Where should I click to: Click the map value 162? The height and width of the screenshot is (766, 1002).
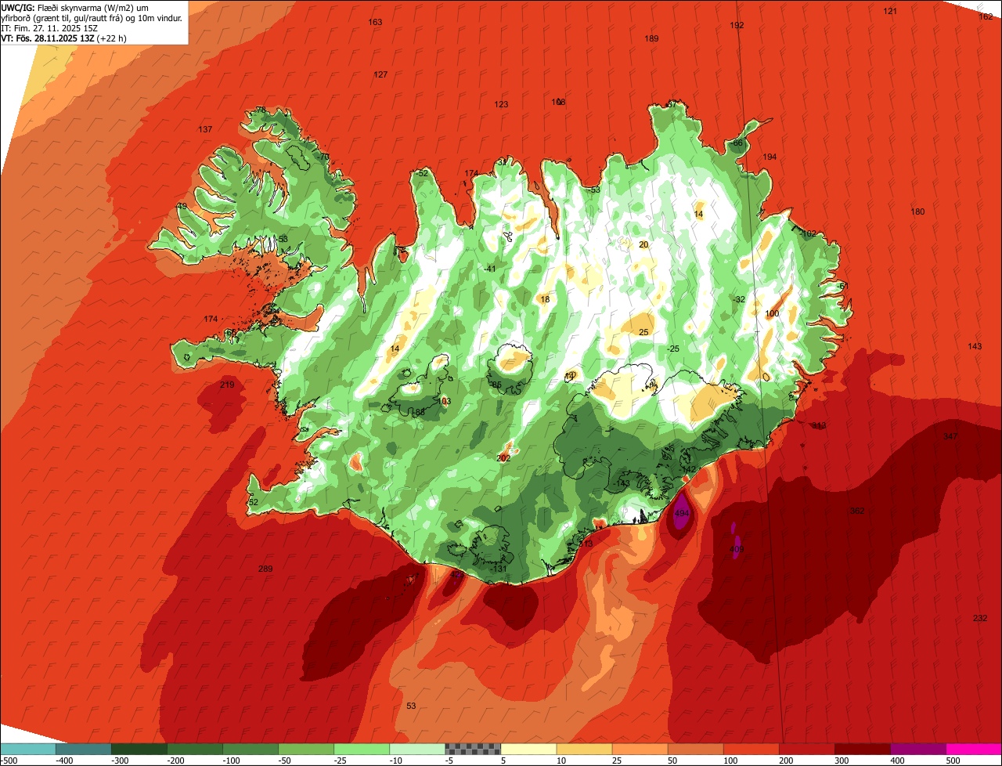point(986,16)
